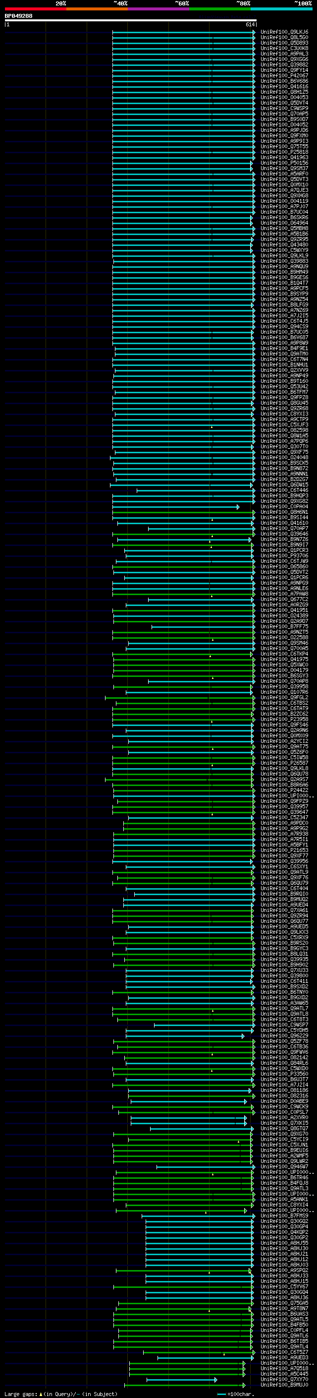Click the alignment bar for UniRef100_C0PA04
The width and height of the screenshot is (317, 1398).
[x=175, y=507]
